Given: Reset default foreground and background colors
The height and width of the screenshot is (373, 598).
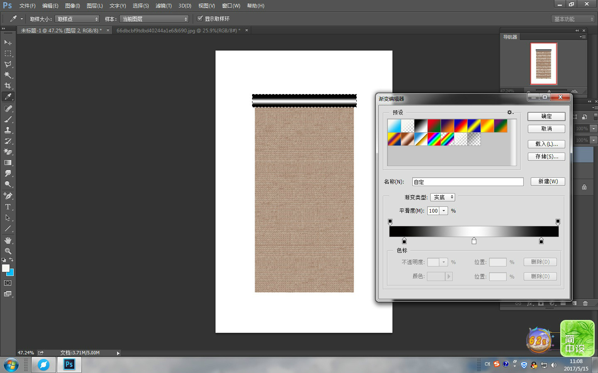Looking at the screenshot, I should [x=4, y=260].
